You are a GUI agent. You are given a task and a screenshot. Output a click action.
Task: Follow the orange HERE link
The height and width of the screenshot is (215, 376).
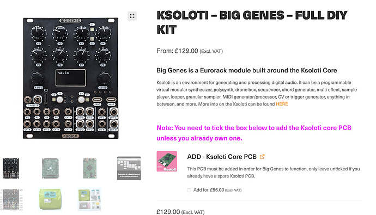(282, 104)
